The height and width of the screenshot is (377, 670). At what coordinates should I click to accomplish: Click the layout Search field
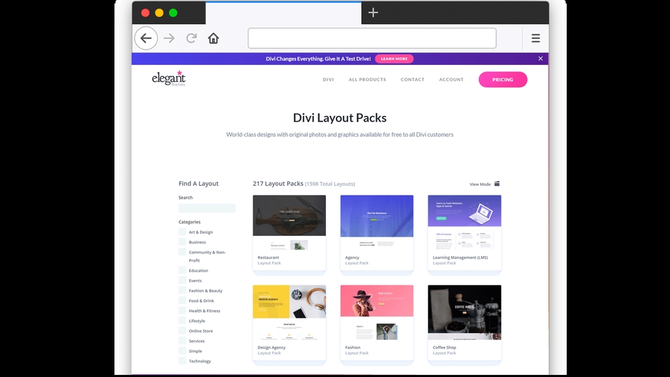(207, 208)
